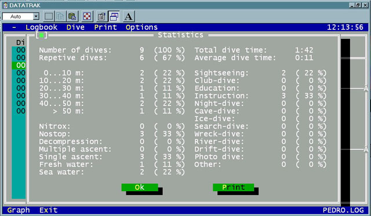This screenshot has width=371, height=216.
Task: Open the Font 'A' toolbar icon
Action: (x=129, y=16)
